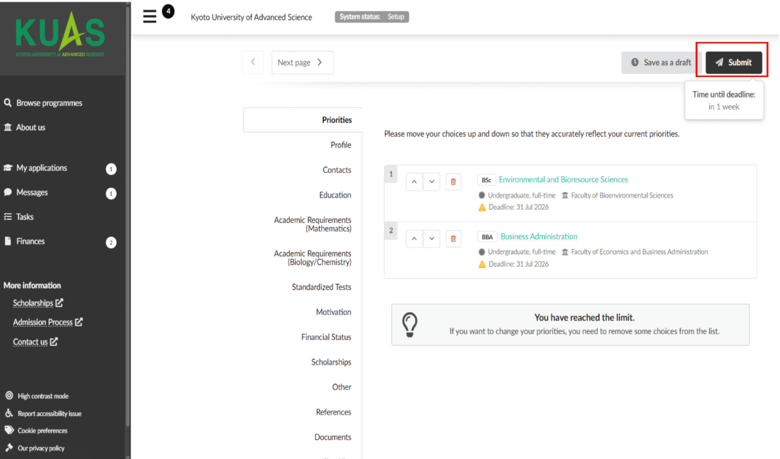Image resolution: width=780 pixels, height=459 pixels.
Task: Open Environmental and Bioresource Sciences programme link
Action: coord(563,179)
